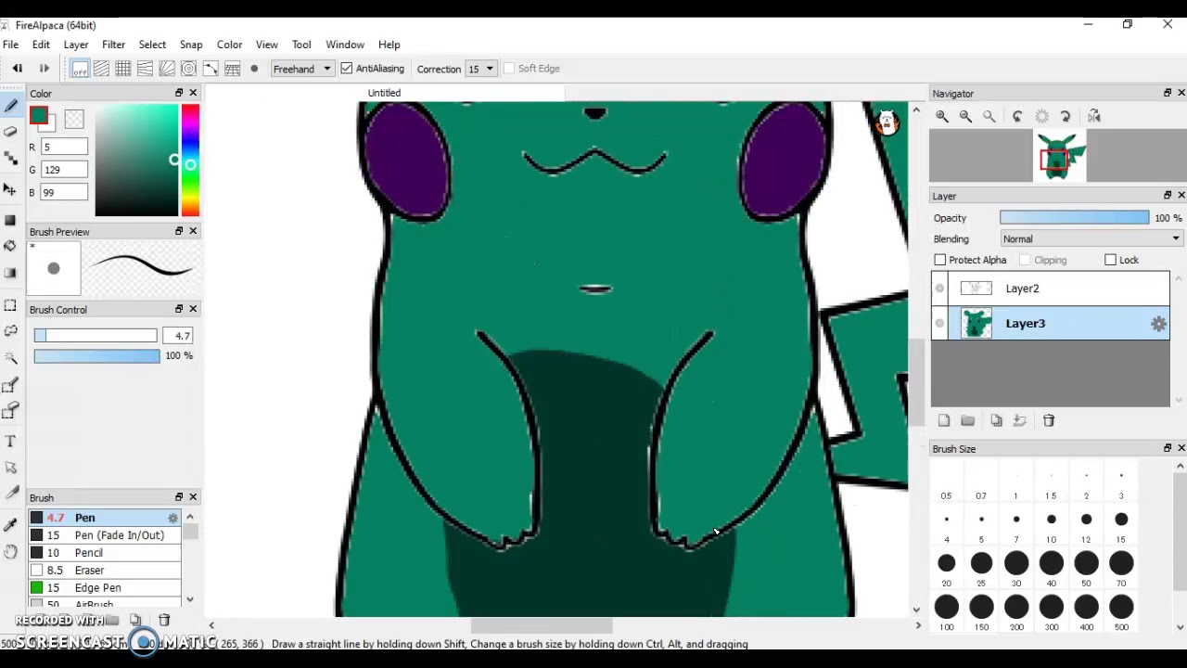Click the Undo arrow in toolbar

point(17,69)
